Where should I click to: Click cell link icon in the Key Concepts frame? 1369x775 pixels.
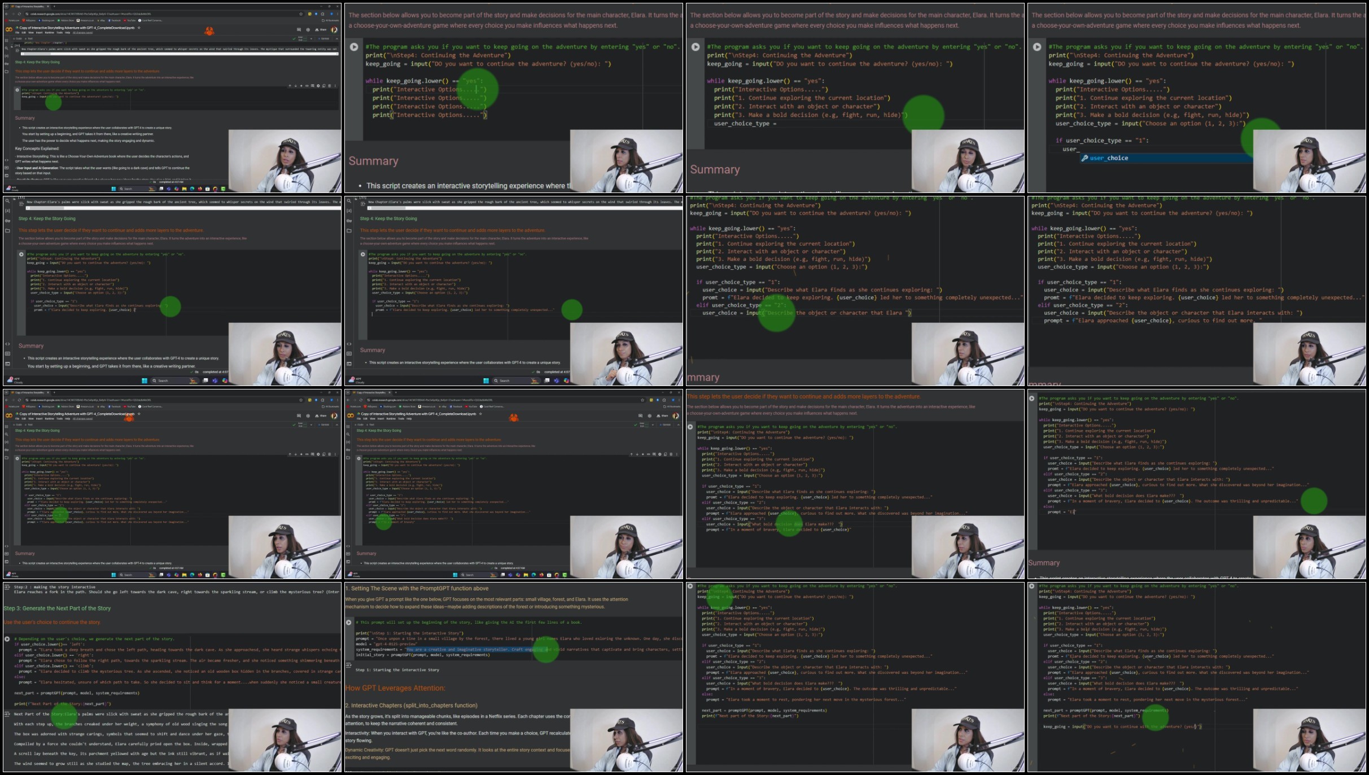(x=307, y=86)
